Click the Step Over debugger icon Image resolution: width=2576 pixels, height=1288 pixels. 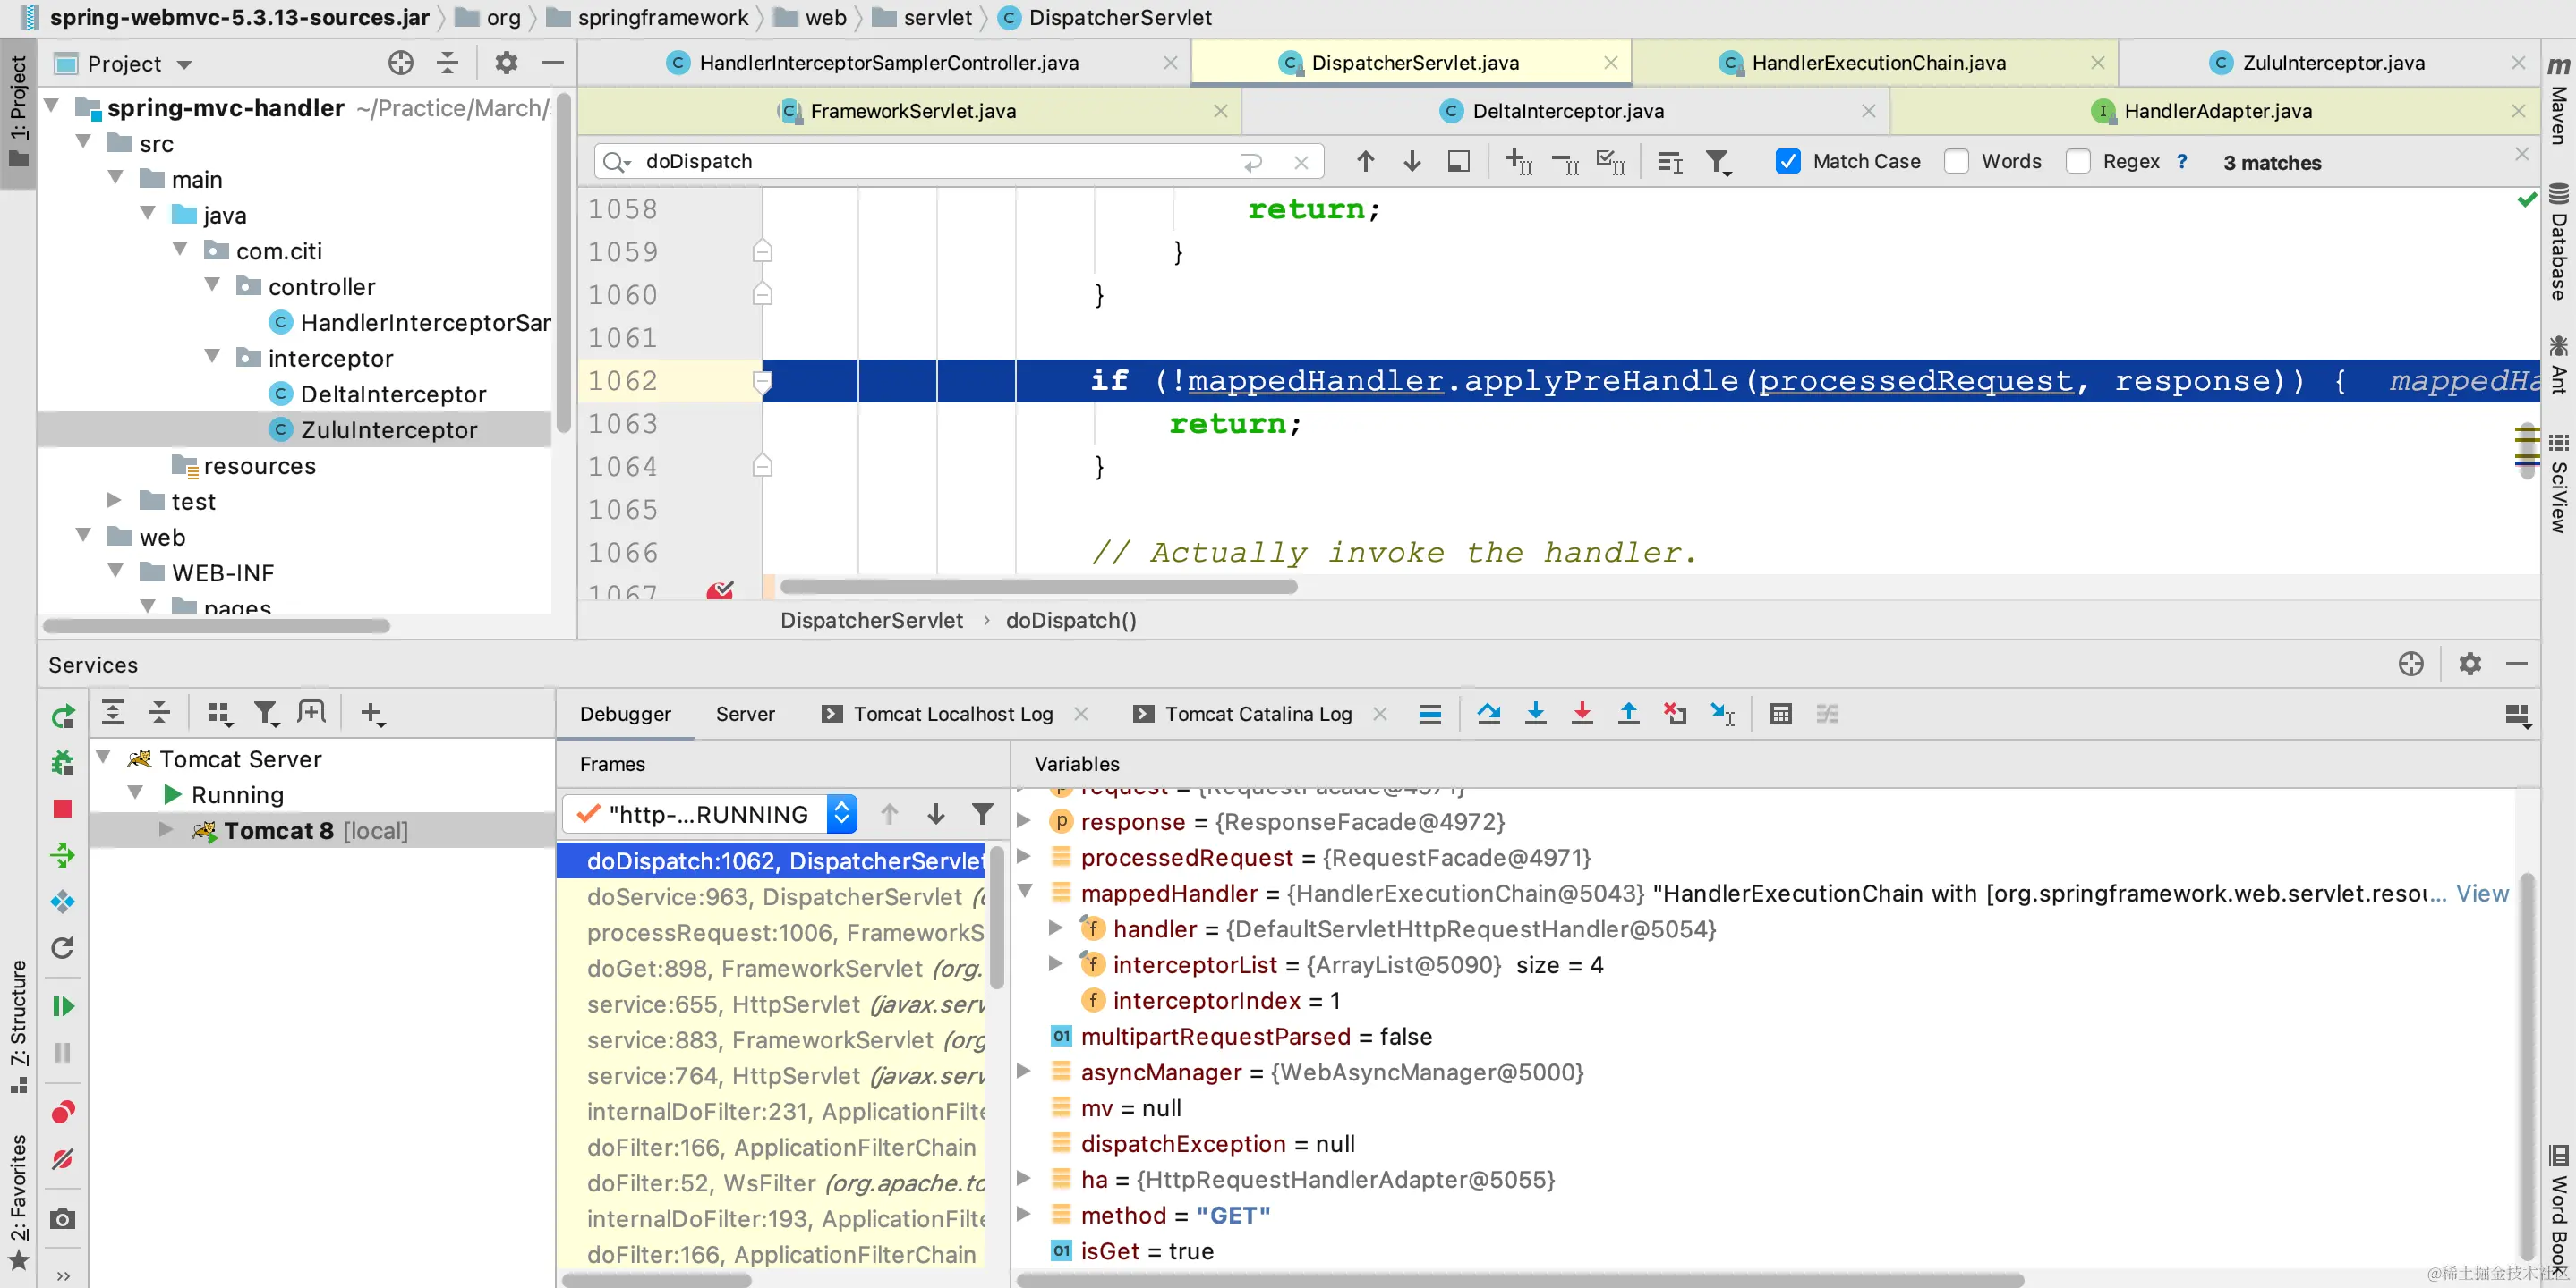(x=1488, y=714)
